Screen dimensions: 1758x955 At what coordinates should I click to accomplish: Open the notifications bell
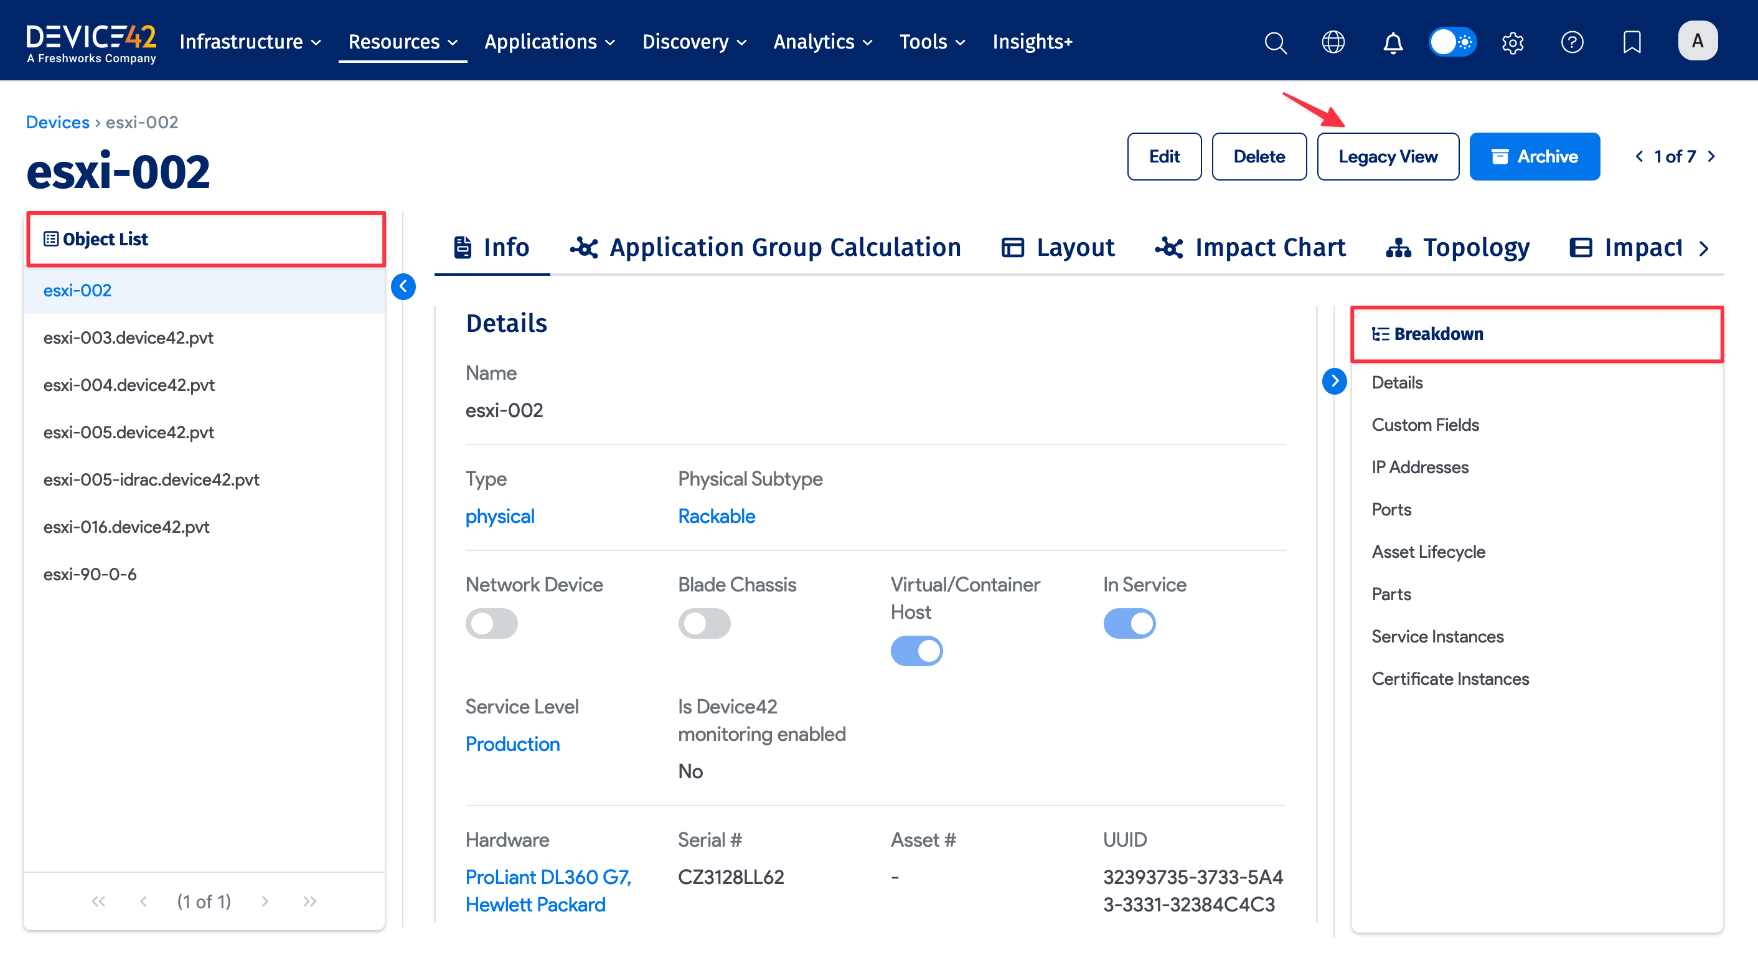click(1393, 42)
